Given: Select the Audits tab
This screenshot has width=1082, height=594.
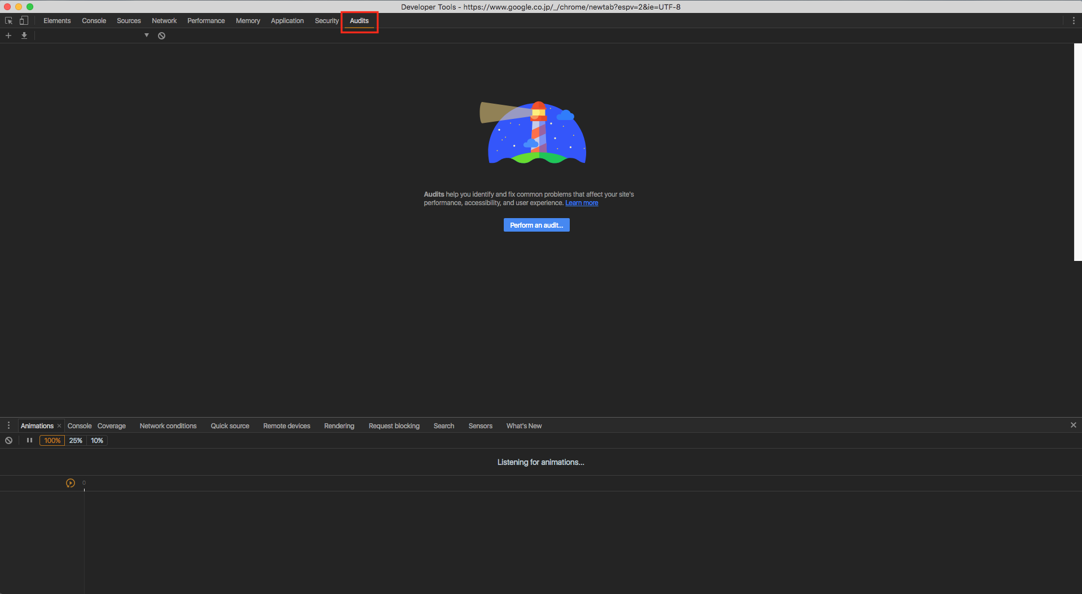Looking at the screenshot, I should coord(359,21).
